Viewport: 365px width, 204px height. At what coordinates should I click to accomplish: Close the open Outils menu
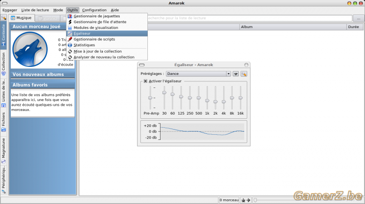(73, 10)
